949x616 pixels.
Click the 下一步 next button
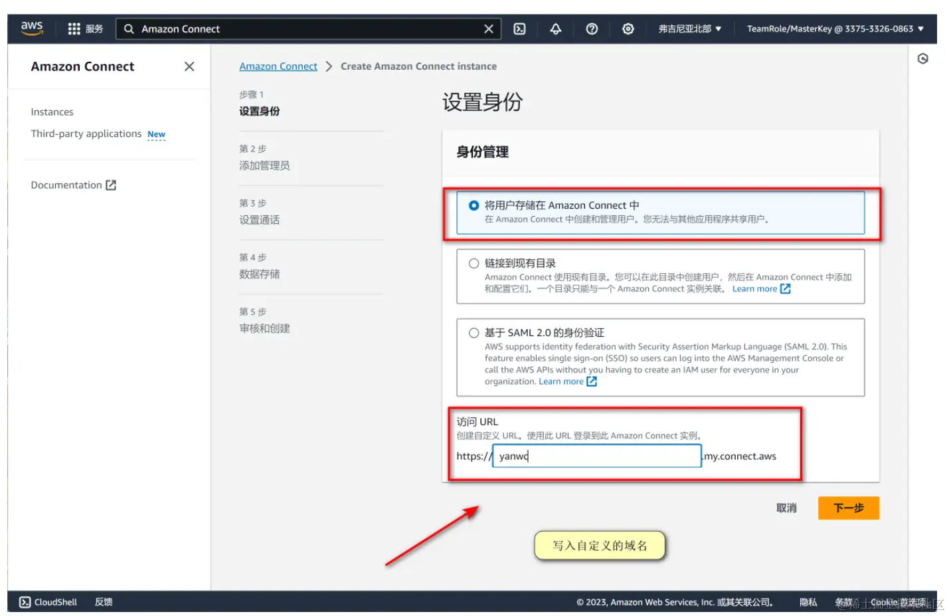coord(849,508)
